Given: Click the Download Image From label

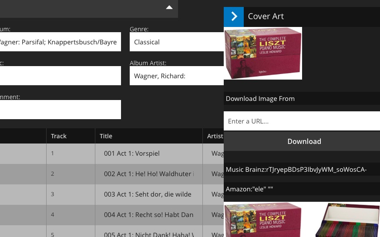Looking at the screenshot, I should pos(260,99).
